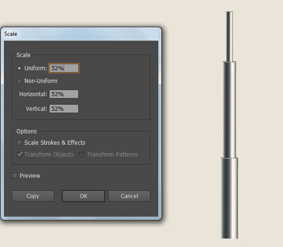
Task: Click the Options group label
Action: click(x=26, y=132)
